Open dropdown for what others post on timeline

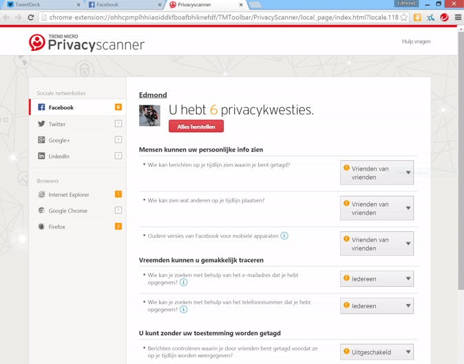377,208
